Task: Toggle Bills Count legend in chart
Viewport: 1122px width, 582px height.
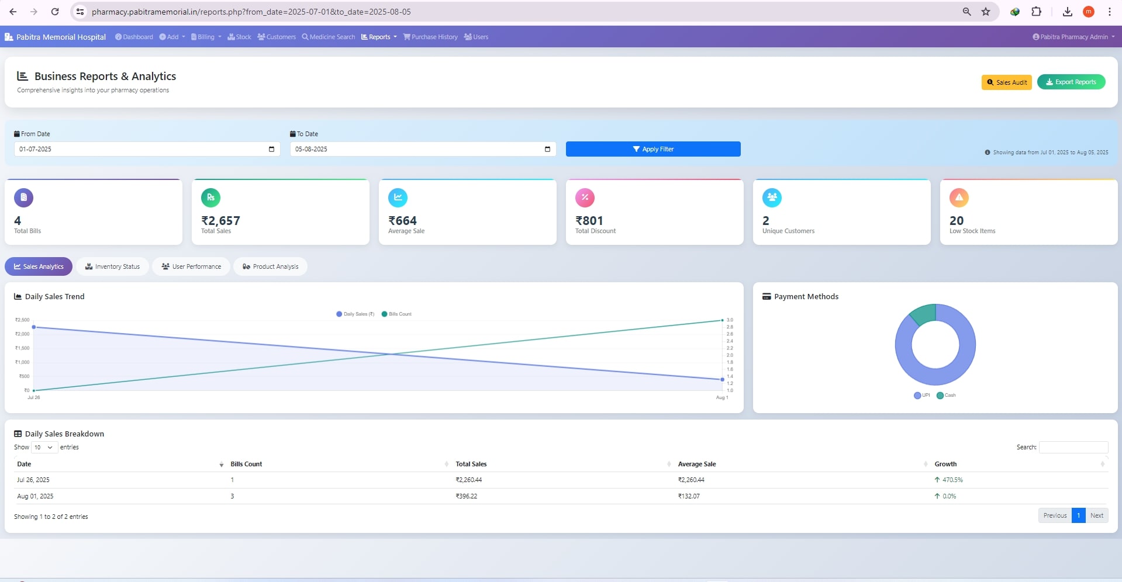Action: [396, 314]
